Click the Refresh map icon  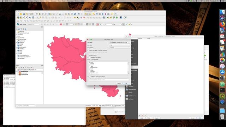pos(75,14)
